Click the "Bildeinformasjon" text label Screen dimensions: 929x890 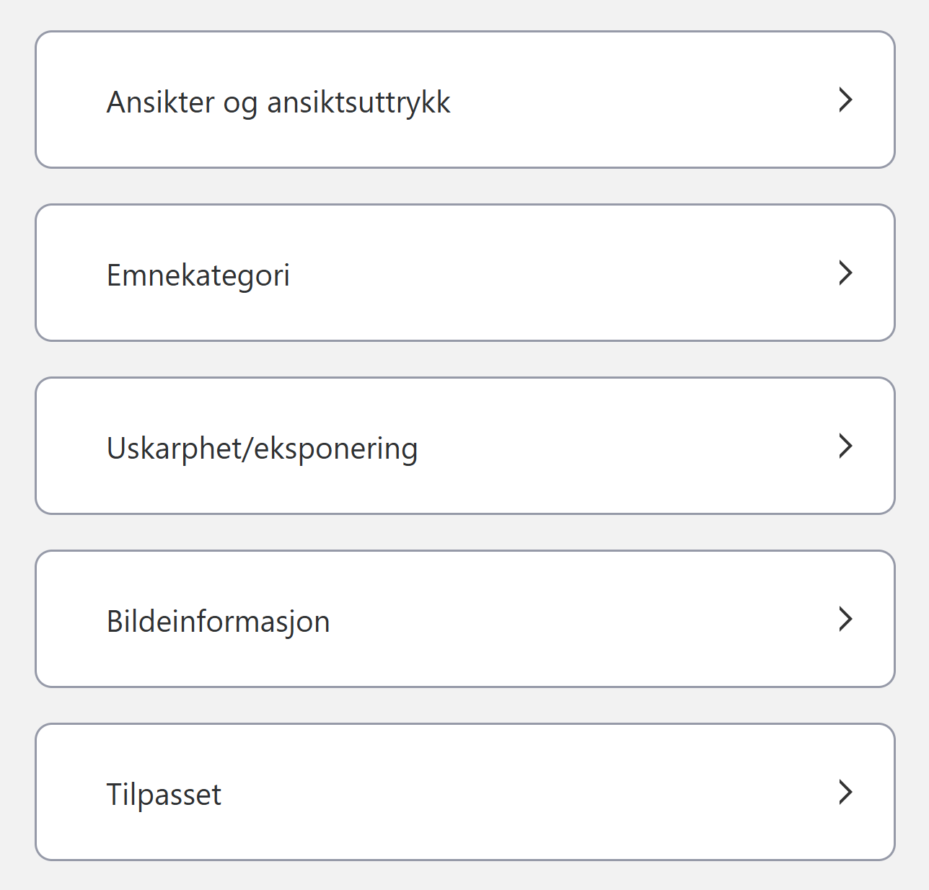218,622
